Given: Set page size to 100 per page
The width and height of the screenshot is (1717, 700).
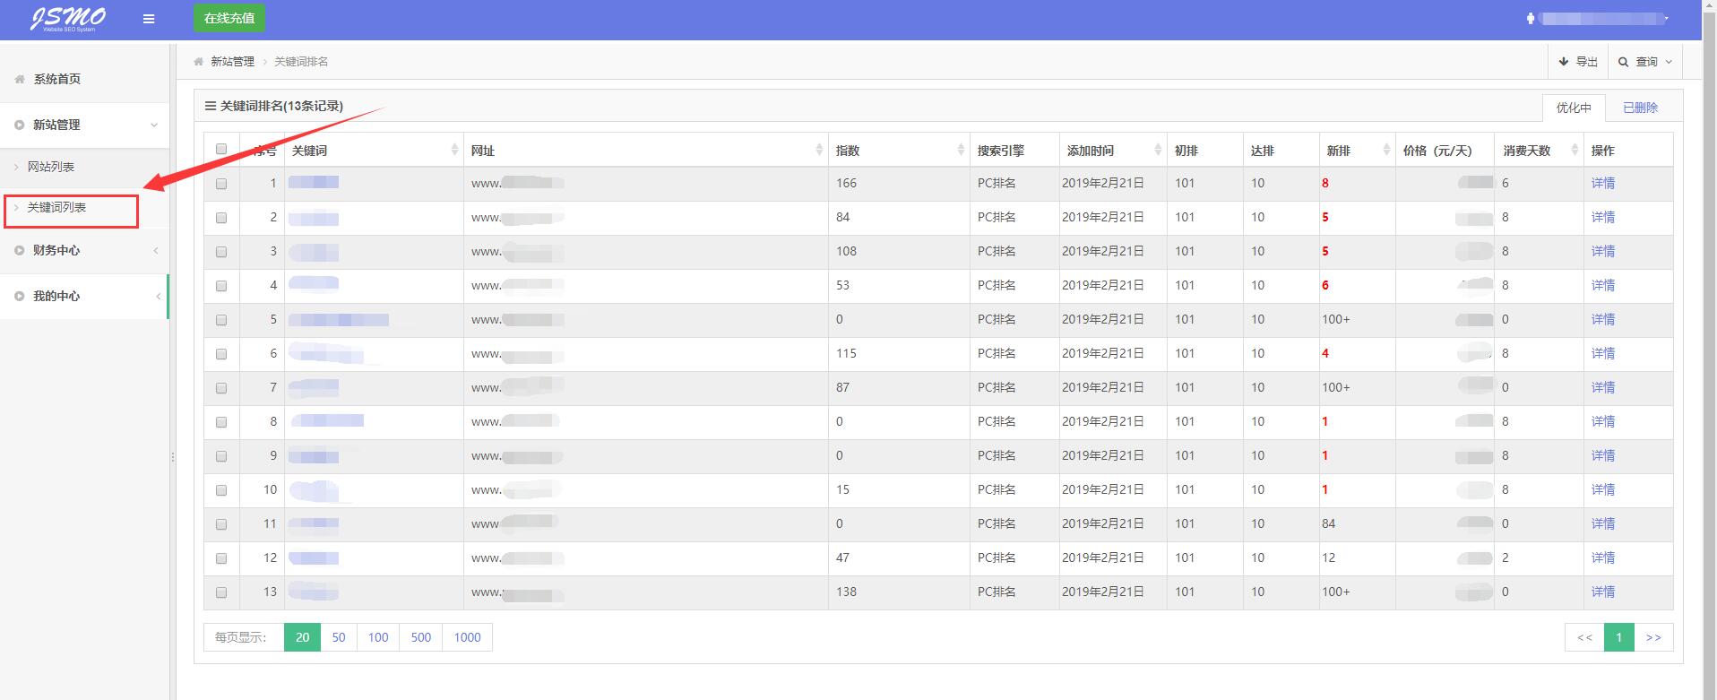Looking at the screenshot, I should tap(378, 637).
